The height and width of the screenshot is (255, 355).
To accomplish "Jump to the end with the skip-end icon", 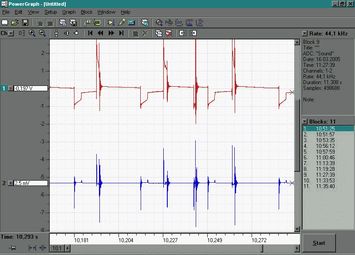I will click(121, 33).
